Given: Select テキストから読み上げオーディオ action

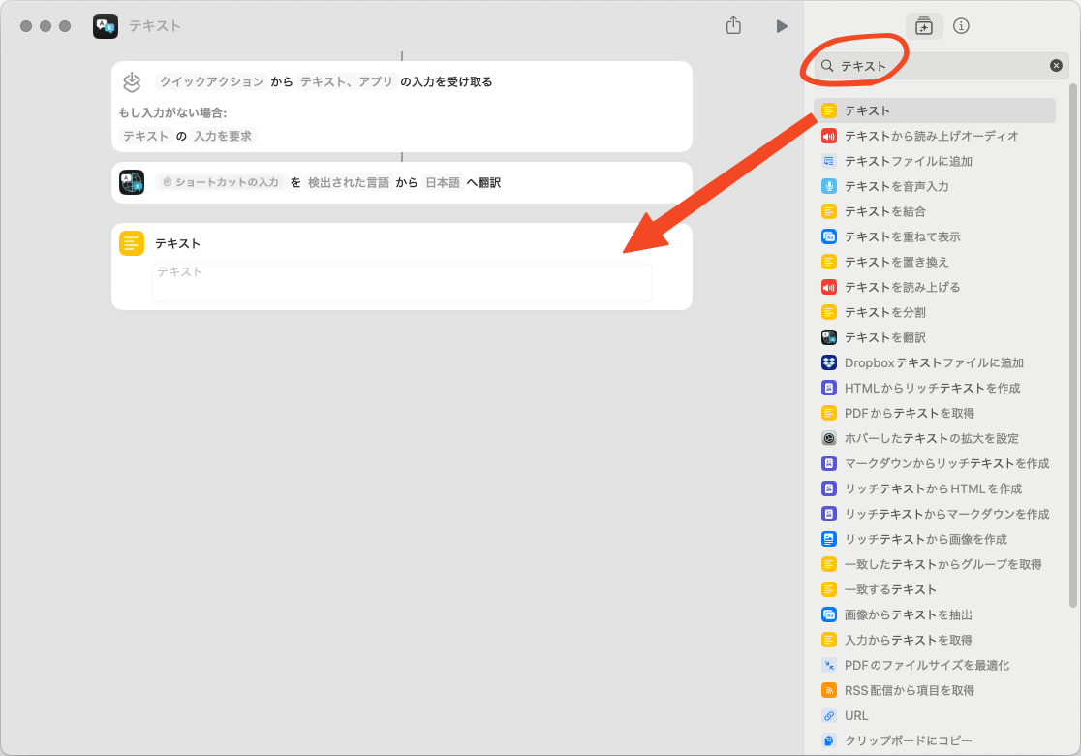Looking at the screenshot, I should coord(934,136).
